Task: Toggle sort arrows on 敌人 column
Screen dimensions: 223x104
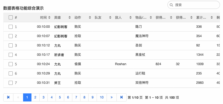Action: click(130, 18)
